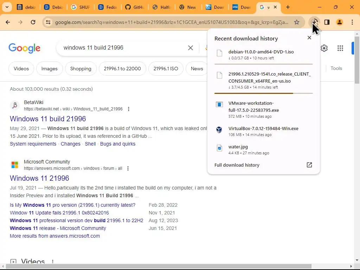Switch to the SHUF tab

[81, 7]
